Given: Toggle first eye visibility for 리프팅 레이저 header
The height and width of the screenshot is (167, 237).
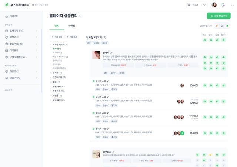Looking at the screenshot, I should point(205,40).
